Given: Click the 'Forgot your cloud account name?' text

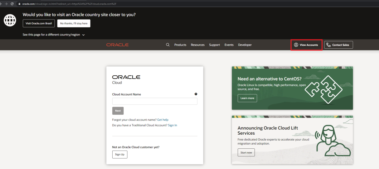Looking at the screenshot, I should (134, 120).
